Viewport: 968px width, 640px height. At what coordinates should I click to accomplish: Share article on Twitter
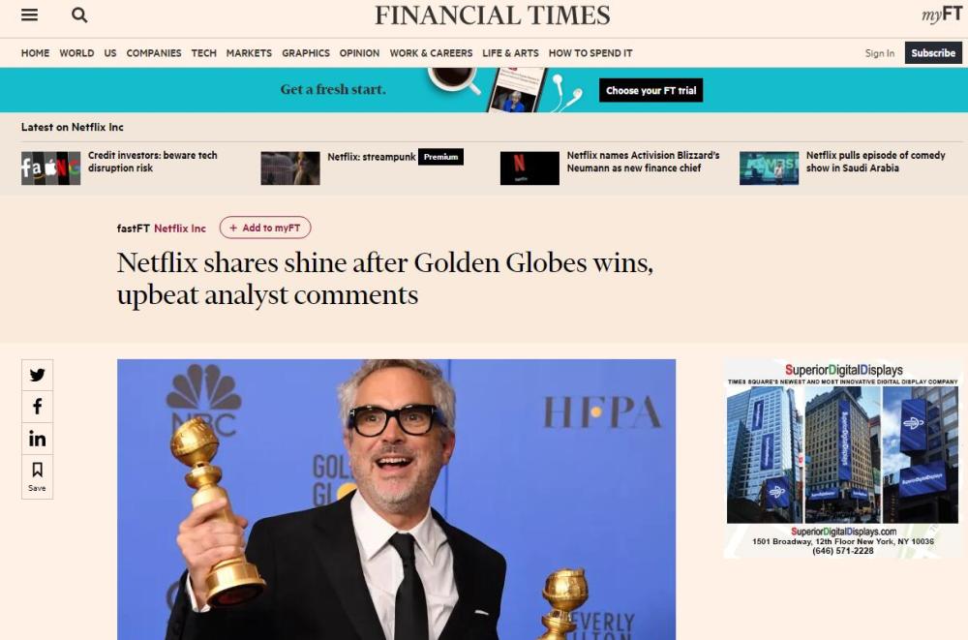coord(37,375)
